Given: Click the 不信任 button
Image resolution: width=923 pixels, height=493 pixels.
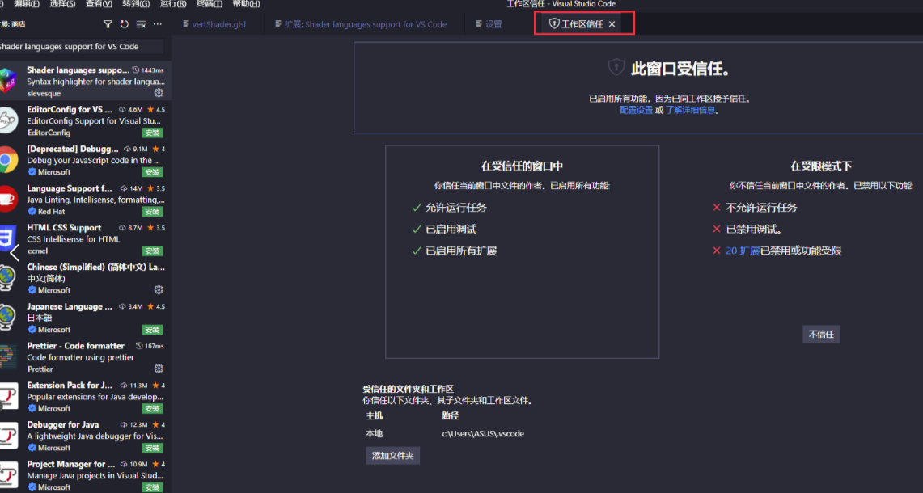Looking at the screenshot, I should click(821, 334).
